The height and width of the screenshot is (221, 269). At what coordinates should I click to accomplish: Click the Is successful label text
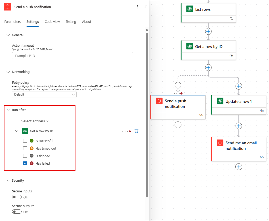click(44, 141)
